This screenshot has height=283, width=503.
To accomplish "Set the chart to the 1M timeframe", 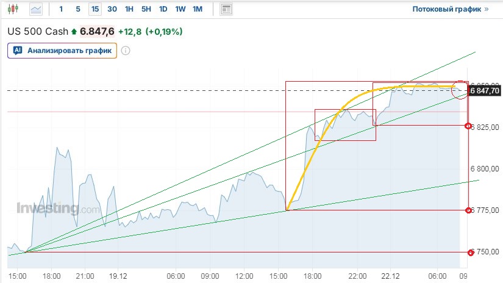I will (197, 9).
